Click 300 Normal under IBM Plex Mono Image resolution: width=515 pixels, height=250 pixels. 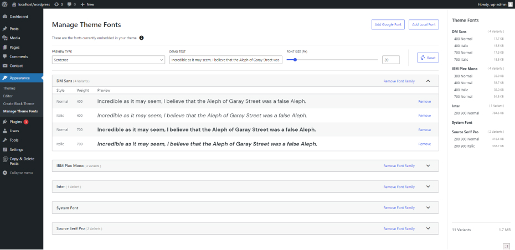(x=463, y=76)
